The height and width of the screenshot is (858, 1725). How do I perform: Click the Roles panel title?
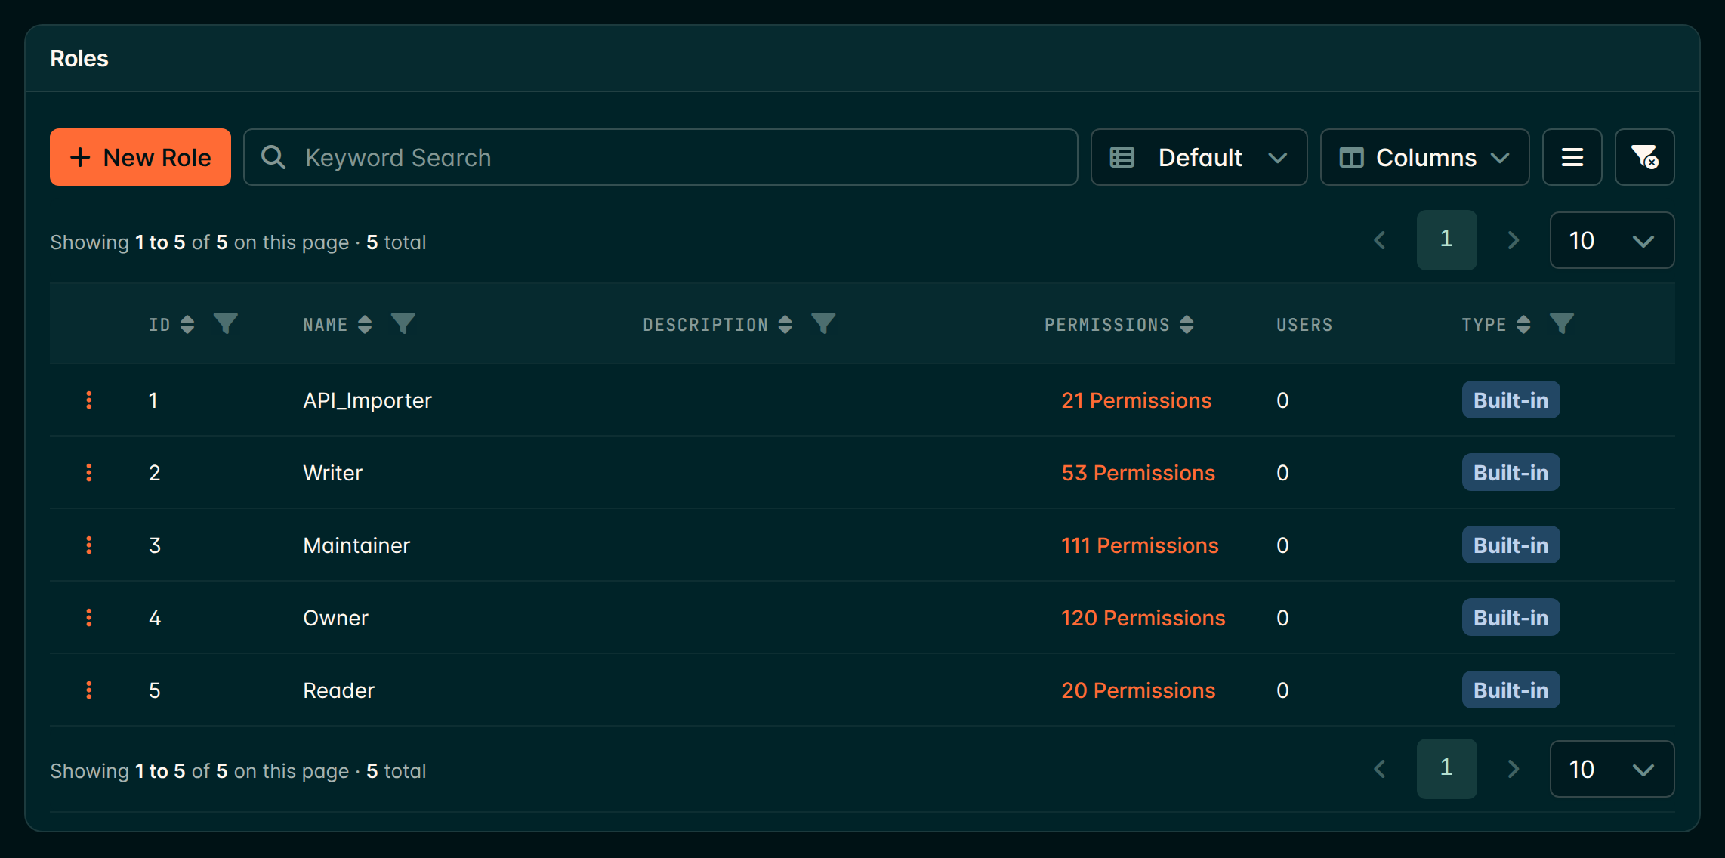(x=79, y=59)
